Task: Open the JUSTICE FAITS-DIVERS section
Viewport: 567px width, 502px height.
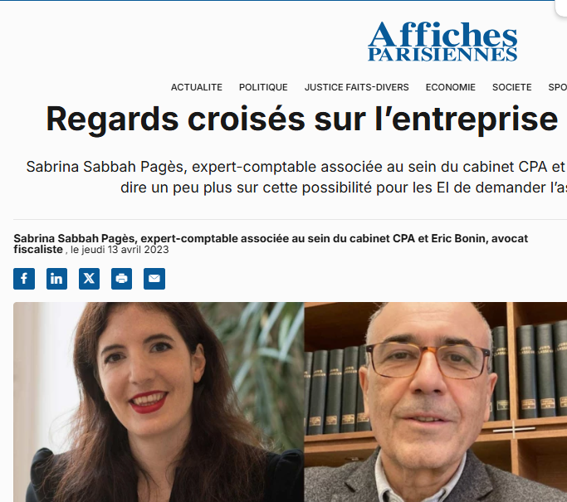Action: (356, 87)
